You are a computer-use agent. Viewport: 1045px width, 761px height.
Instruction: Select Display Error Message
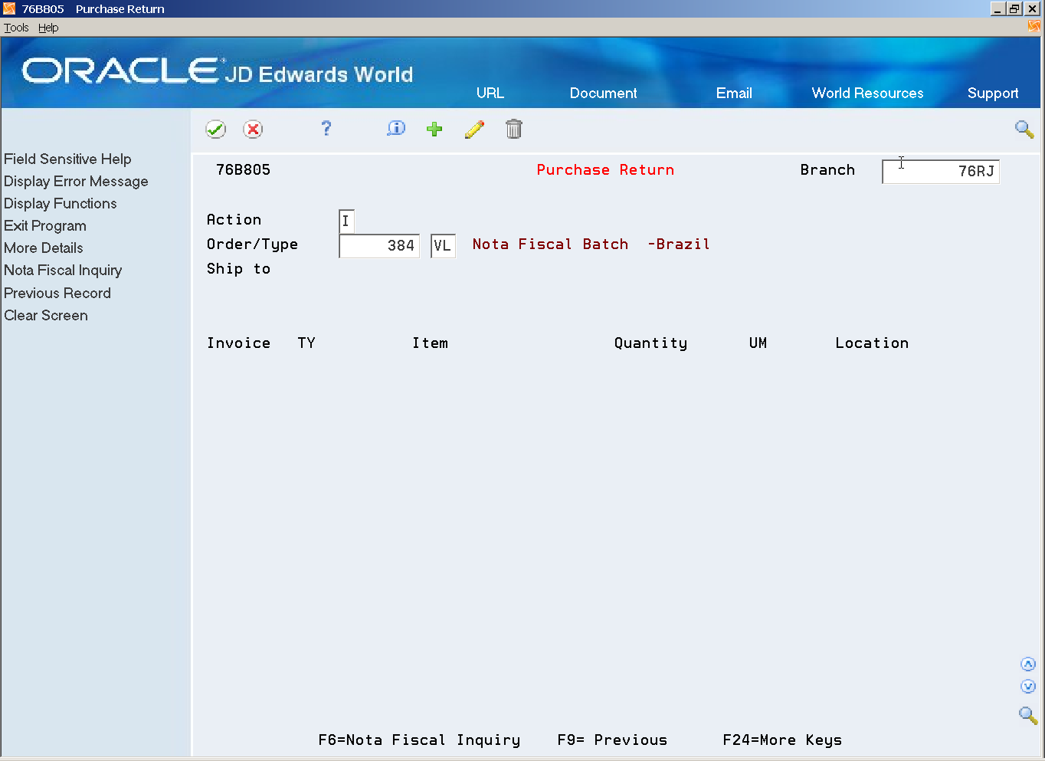(76, 181)
